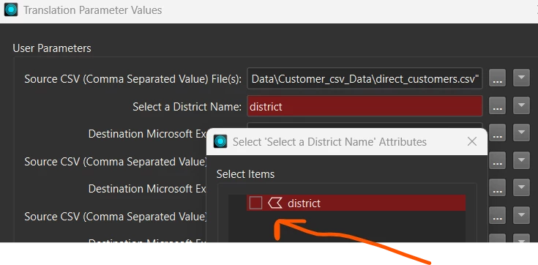The height and width of the screenshot is (265, 538).
Task: Tick the district checkbox in Select Items
Action: click(x=255, y=203)
